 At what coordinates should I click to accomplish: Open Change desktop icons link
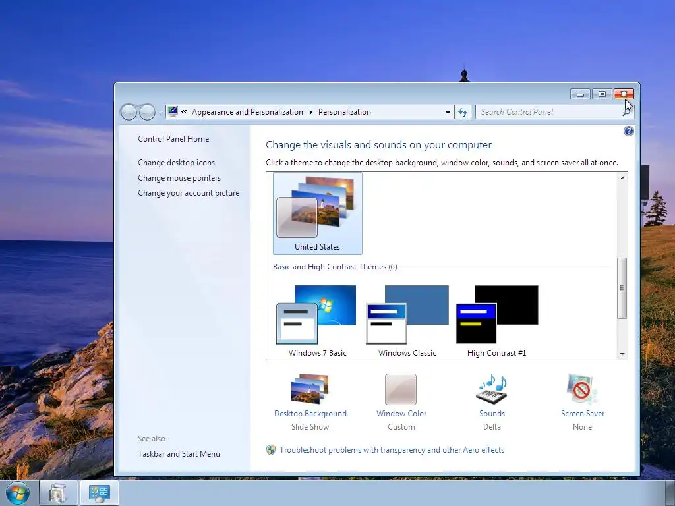[x=177, y=163]
